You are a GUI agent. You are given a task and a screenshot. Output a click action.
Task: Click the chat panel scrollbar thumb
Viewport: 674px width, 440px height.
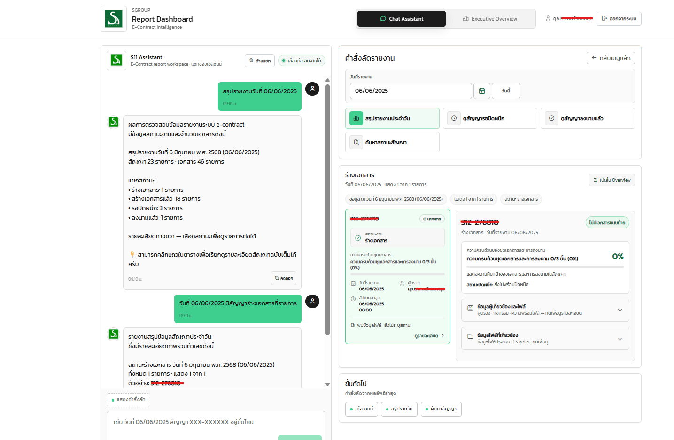click(x=327, y=210)
